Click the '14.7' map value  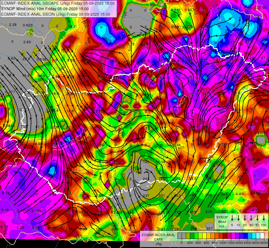coord(72,27)
